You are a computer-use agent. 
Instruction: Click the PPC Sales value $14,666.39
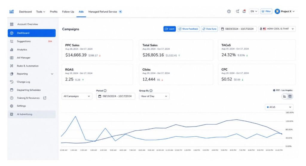(76, 55)
